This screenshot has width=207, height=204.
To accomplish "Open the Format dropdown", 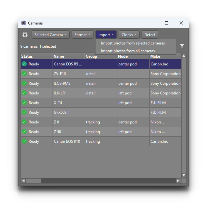I will click(83, 35).
